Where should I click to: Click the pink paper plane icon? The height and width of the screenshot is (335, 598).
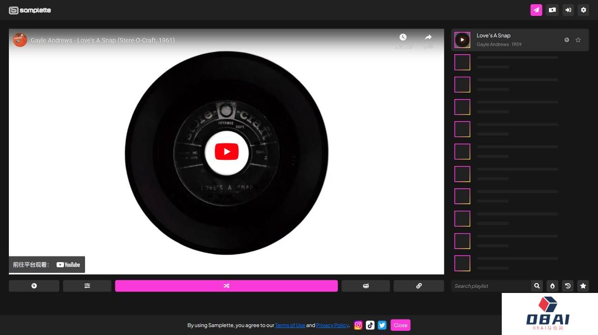coord(536,10)
